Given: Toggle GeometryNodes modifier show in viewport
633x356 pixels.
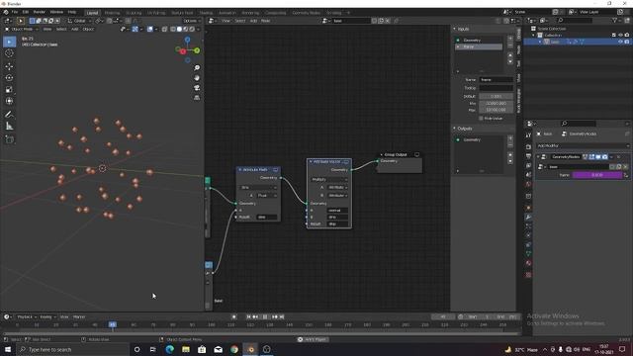Looking at the screenshot, I should [x=598, y=156].
